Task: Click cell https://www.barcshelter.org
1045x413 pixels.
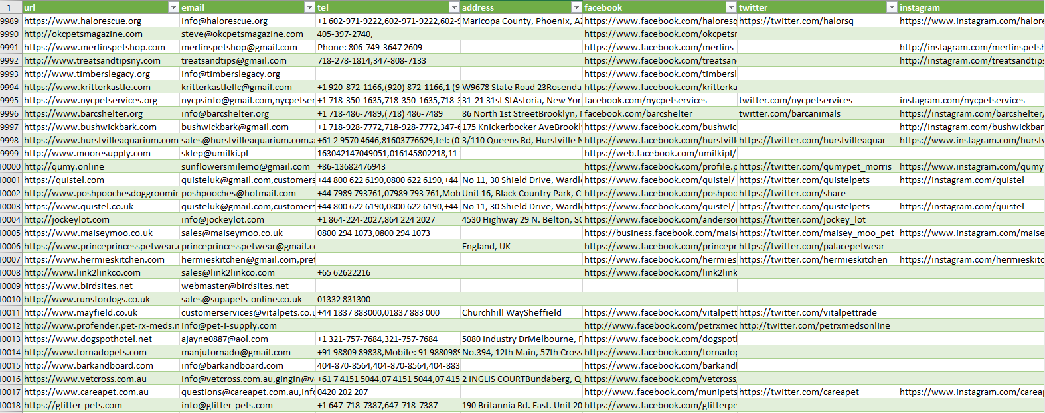Action: pos(101,113)
